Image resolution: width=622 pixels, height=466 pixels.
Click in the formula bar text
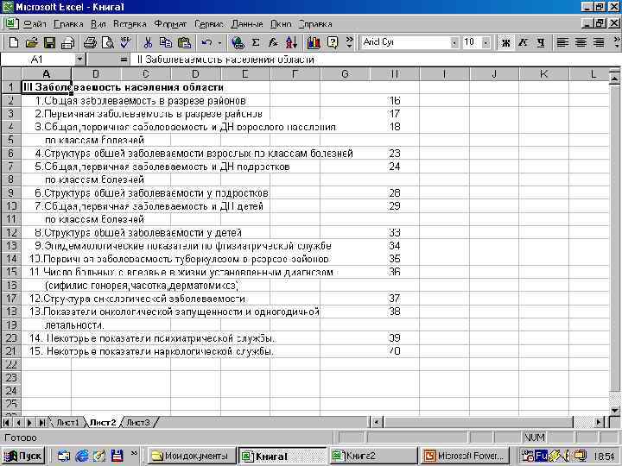(x=225, y=60)
